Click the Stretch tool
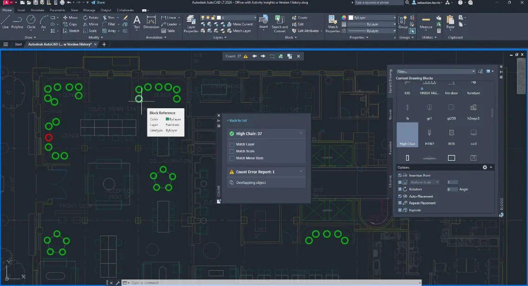 point(71,31)
